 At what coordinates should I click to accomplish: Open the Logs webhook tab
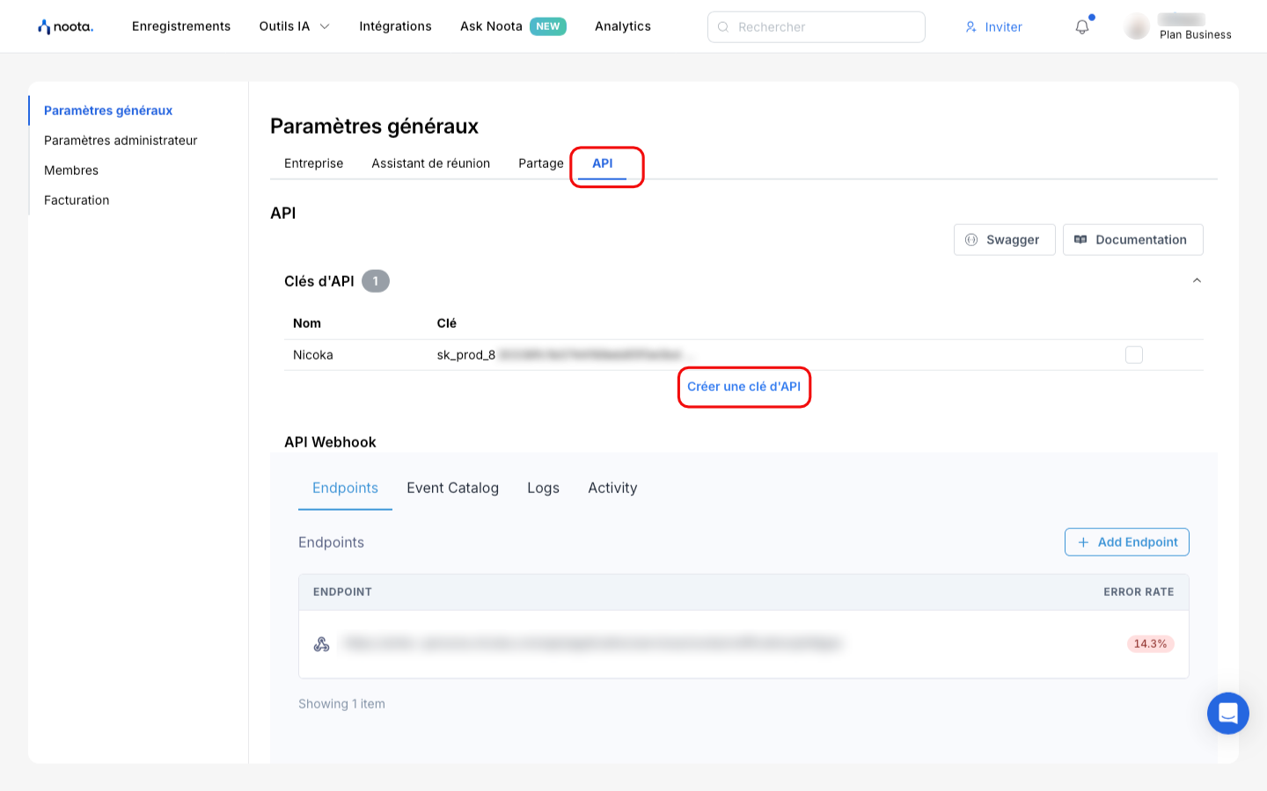pos(543,488)
